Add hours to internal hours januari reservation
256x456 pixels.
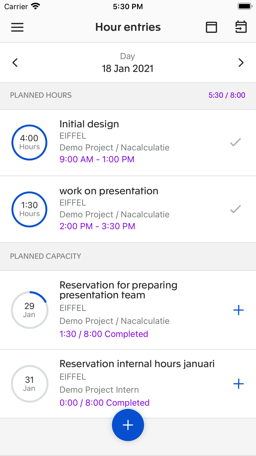[239, 384]
